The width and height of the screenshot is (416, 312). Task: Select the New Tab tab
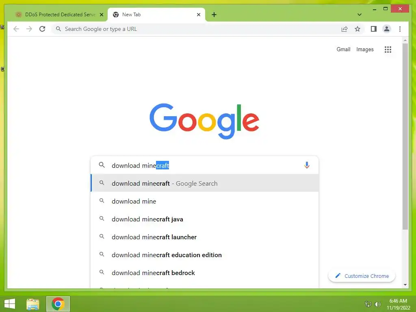(x=156, y=15)
